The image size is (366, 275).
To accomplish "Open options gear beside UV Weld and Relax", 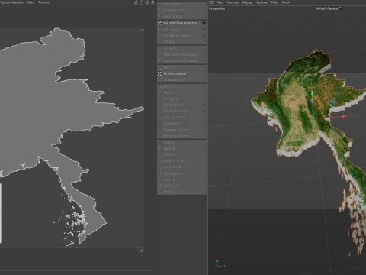I will [204, 35].
